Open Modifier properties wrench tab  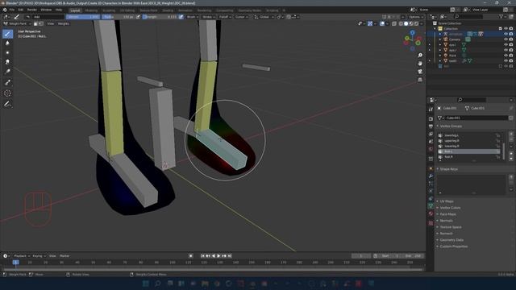tap(431, 176)
